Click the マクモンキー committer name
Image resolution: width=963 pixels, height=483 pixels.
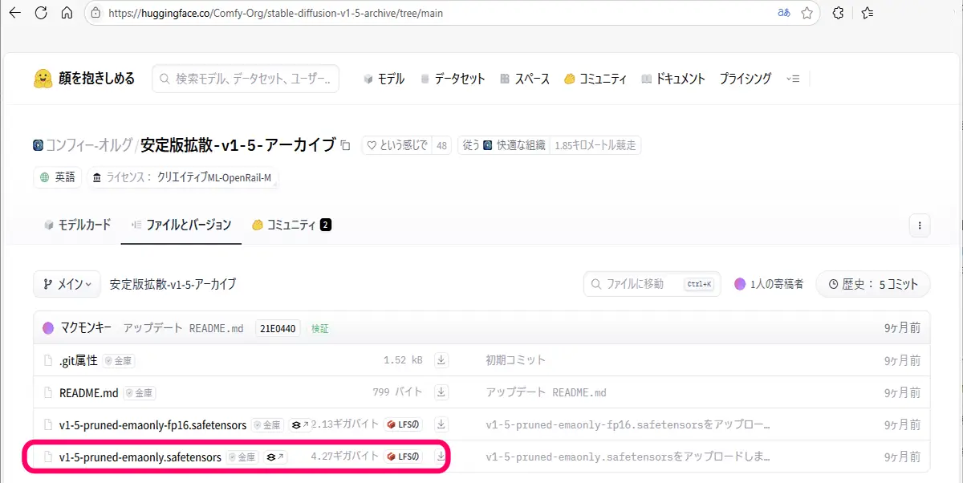point(86,328)
